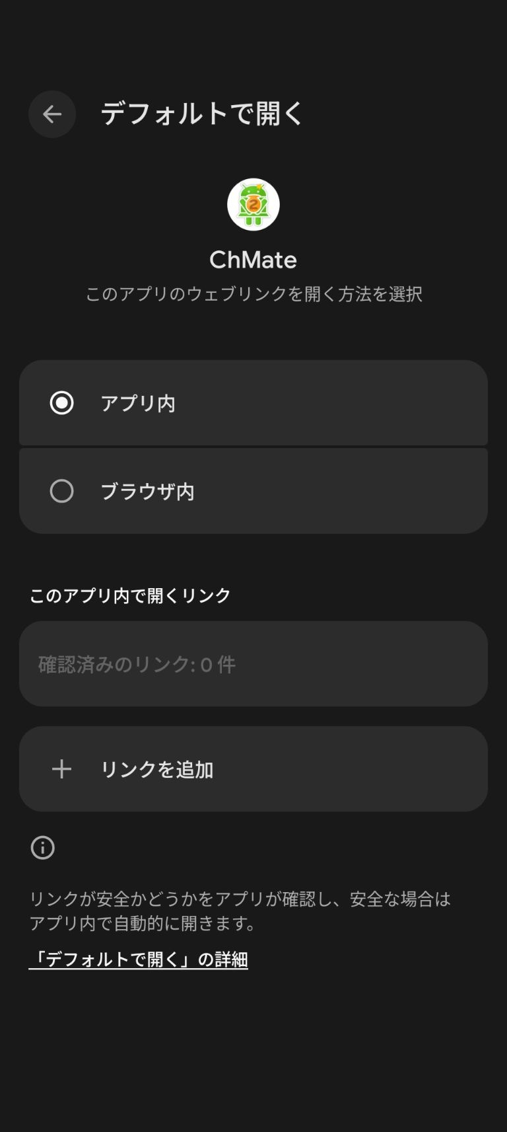Select the アプリ内 radio button
Screen dimensions: 507x1132
[62, 403]
